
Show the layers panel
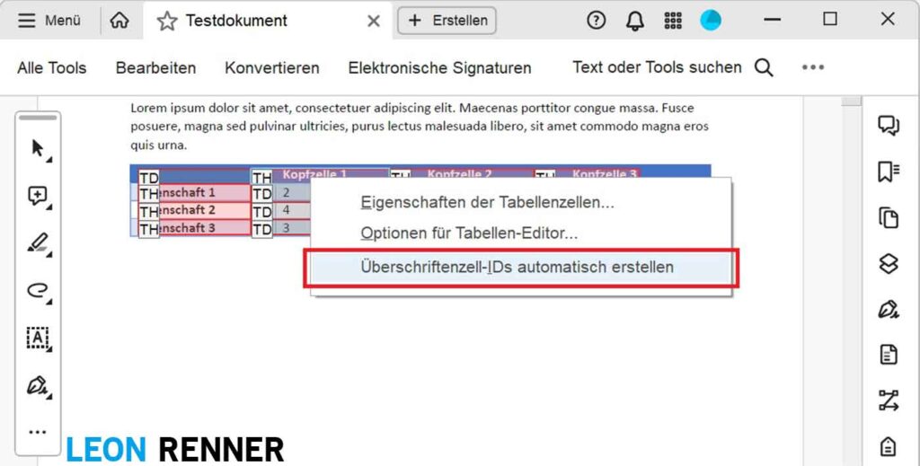[x=889, y=264]
